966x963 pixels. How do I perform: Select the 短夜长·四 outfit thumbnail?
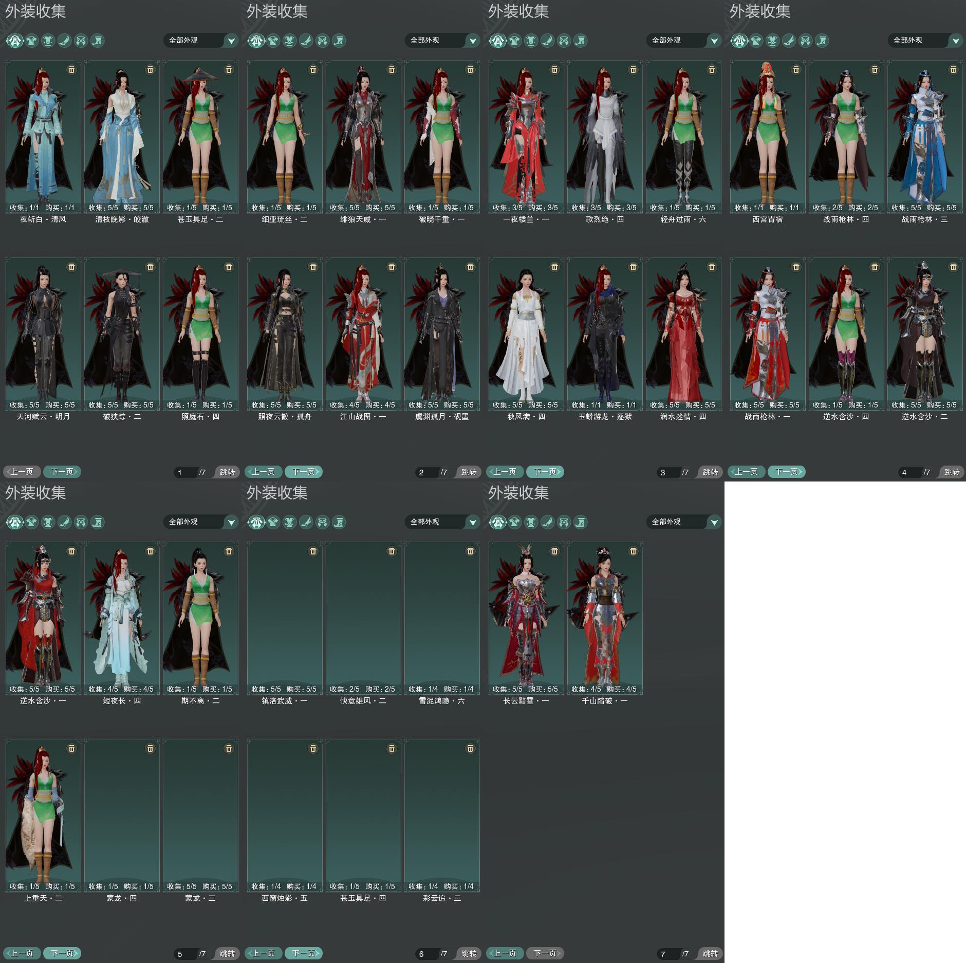coord(122,618)
